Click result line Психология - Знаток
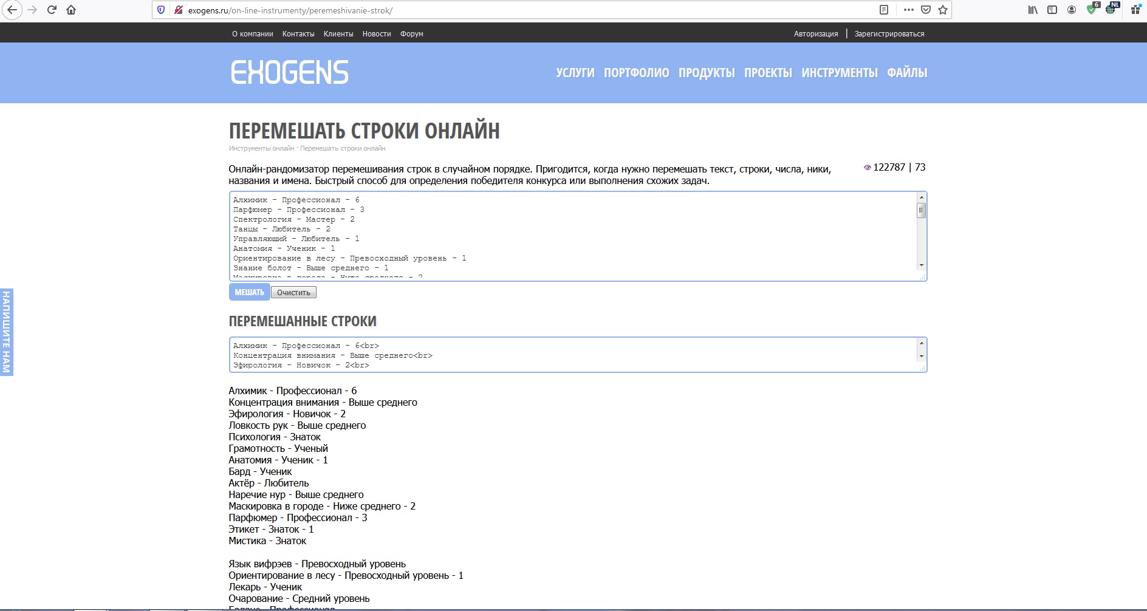The height and width of the screenshot is (611, 1147). coord(275,437)
